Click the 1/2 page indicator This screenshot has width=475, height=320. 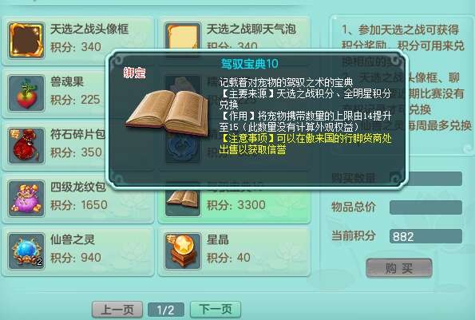click(166, 310)
